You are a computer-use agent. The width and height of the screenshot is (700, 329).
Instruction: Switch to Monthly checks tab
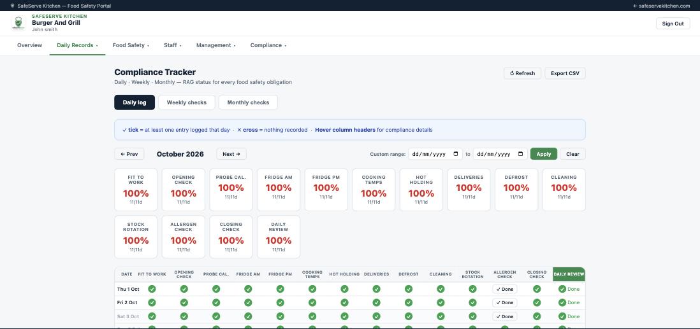click(248, 102)
